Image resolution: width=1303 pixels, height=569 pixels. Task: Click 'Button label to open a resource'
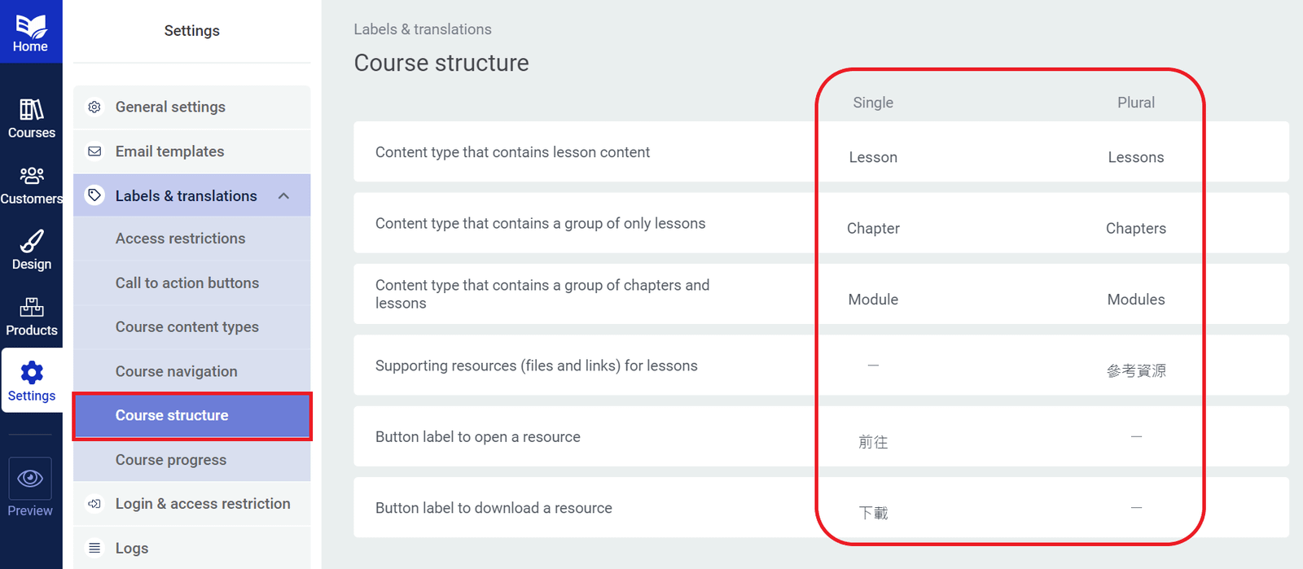[x=477, y=437]
